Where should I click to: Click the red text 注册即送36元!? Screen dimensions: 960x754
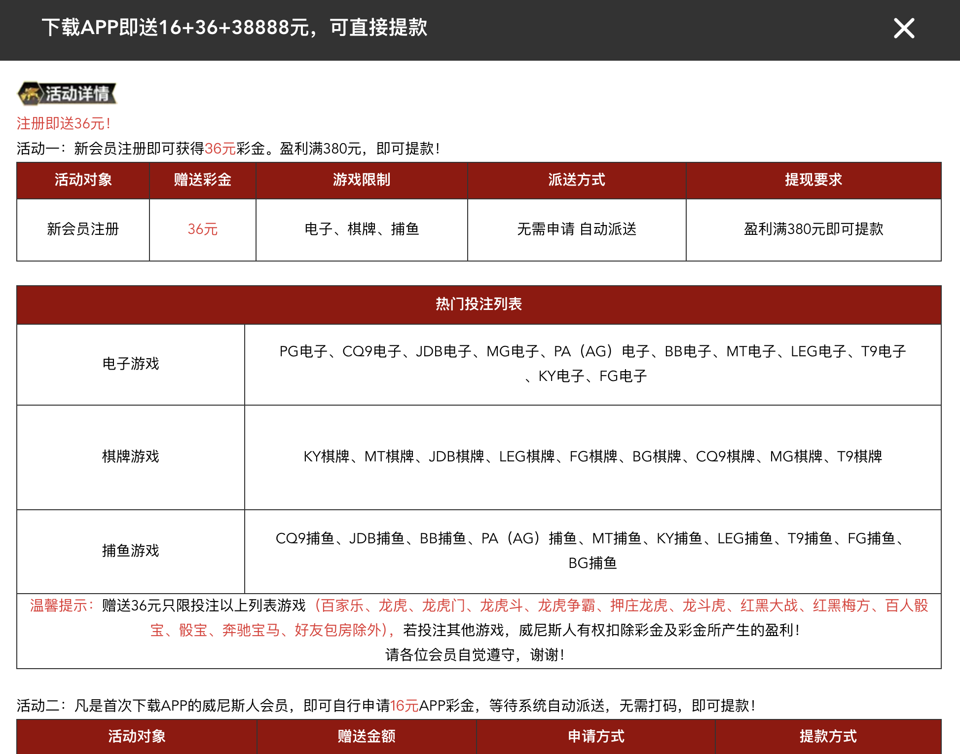pyautogui.click(x=64, y=123)
